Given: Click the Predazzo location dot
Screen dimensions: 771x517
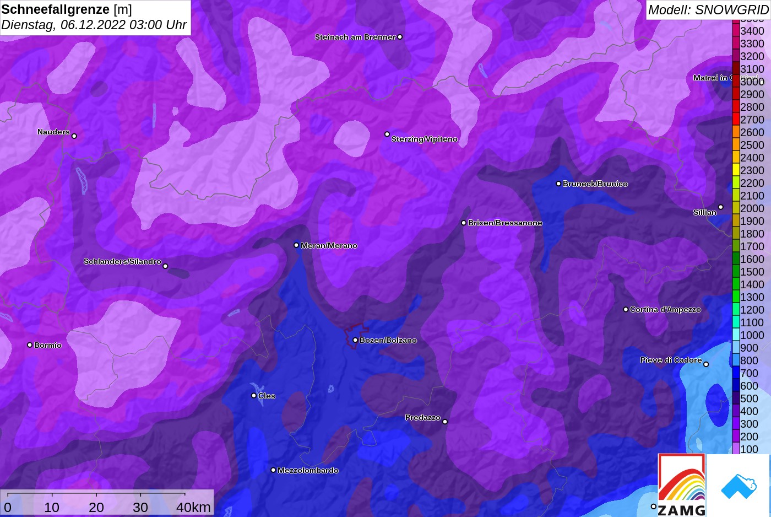Looking at the screenshot, I should click(445, 422).
